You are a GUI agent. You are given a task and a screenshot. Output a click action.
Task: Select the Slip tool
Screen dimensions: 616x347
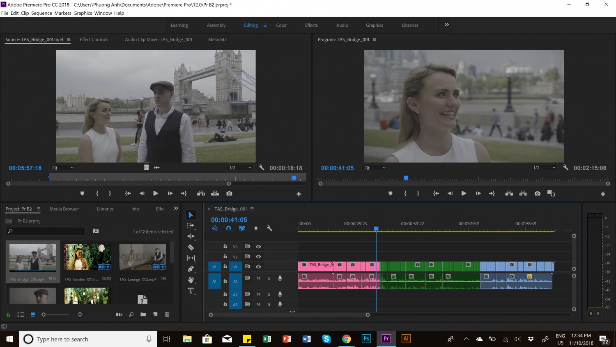point(191,258)
